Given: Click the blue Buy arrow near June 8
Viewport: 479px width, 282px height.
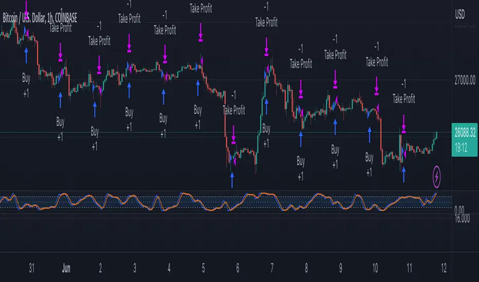Looking at the screenshot, I should click(x=301, y=139).
